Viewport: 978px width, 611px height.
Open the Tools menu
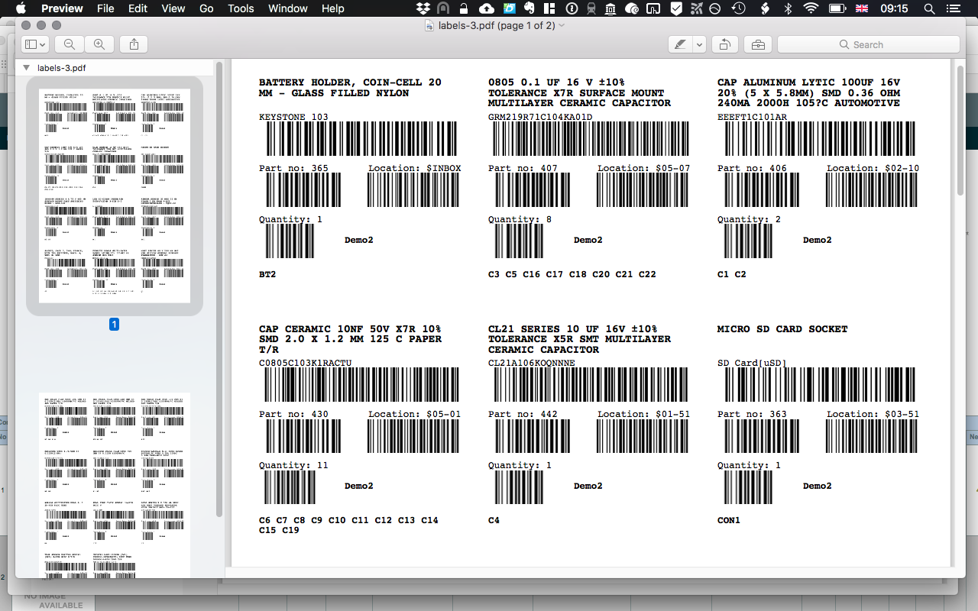point(241,8)
